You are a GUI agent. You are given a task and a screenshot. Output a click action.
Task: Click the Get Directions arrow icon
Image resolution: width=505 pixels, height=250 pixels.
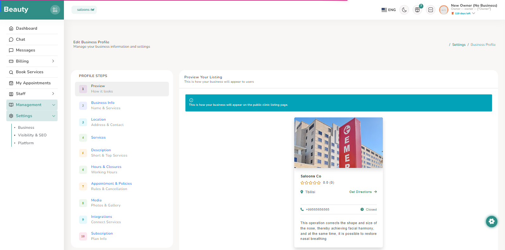point(375,192)
